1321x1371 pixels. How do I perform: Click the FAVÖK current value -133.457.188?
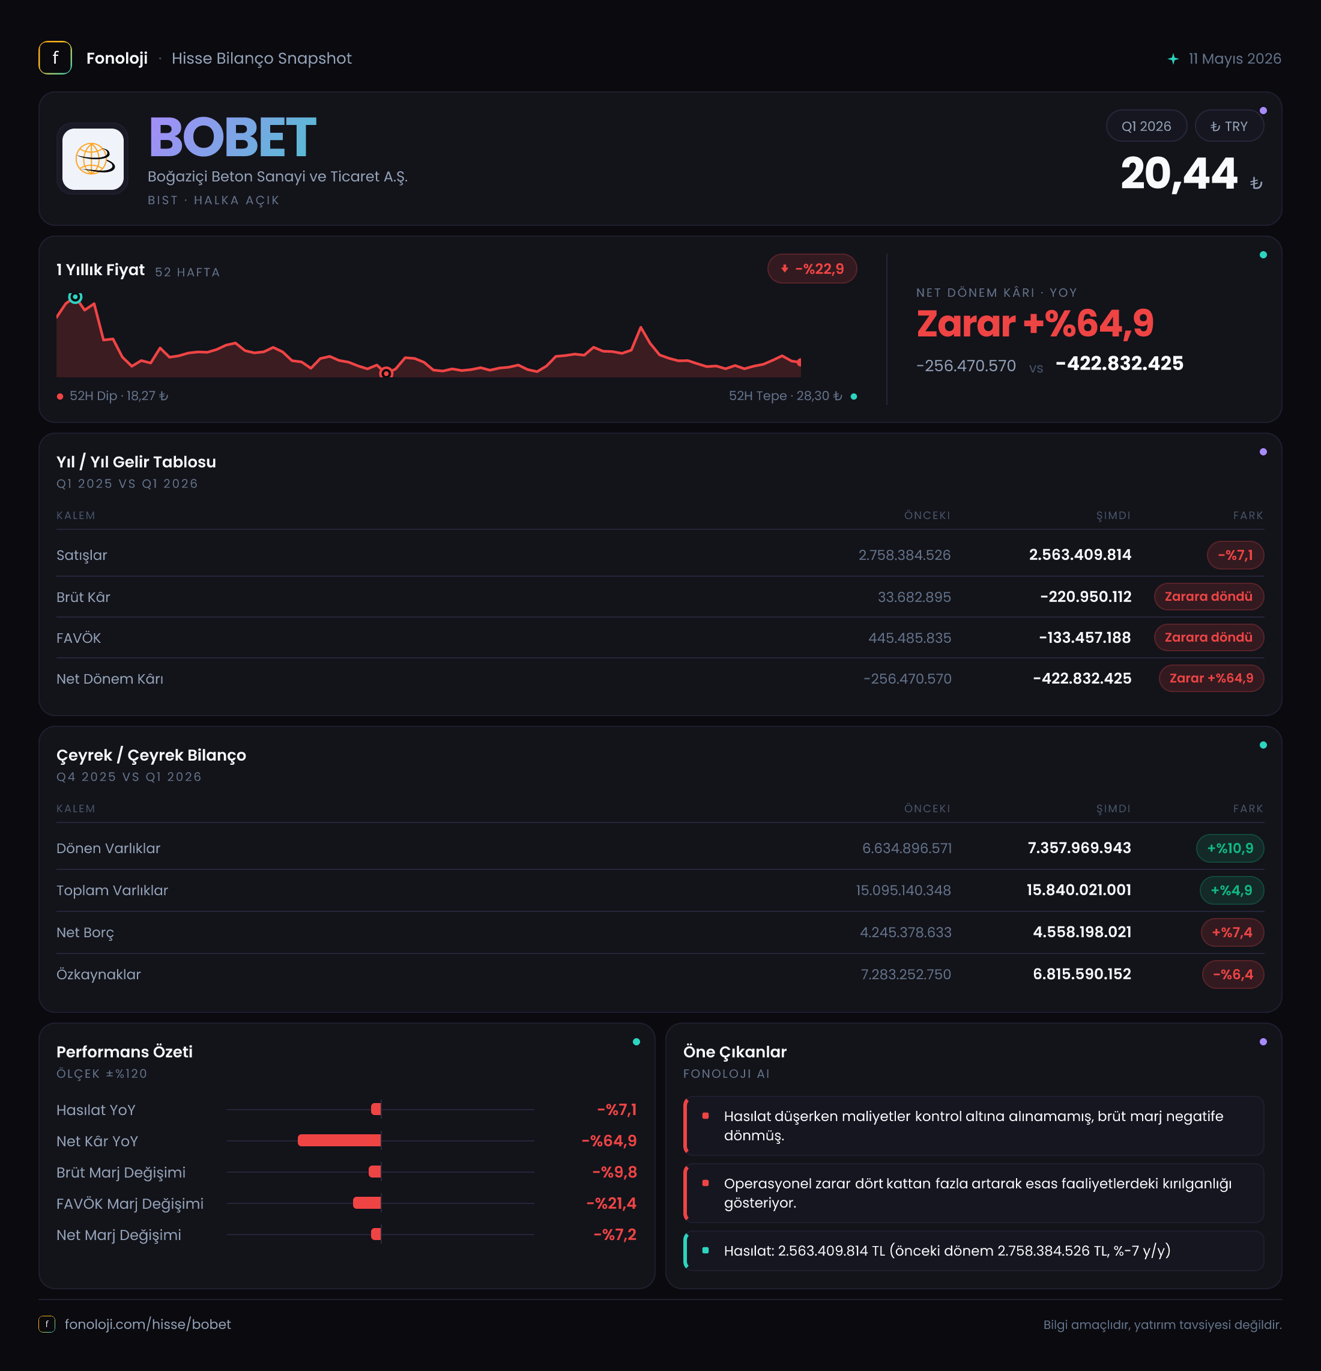[x=1085, y=637]
